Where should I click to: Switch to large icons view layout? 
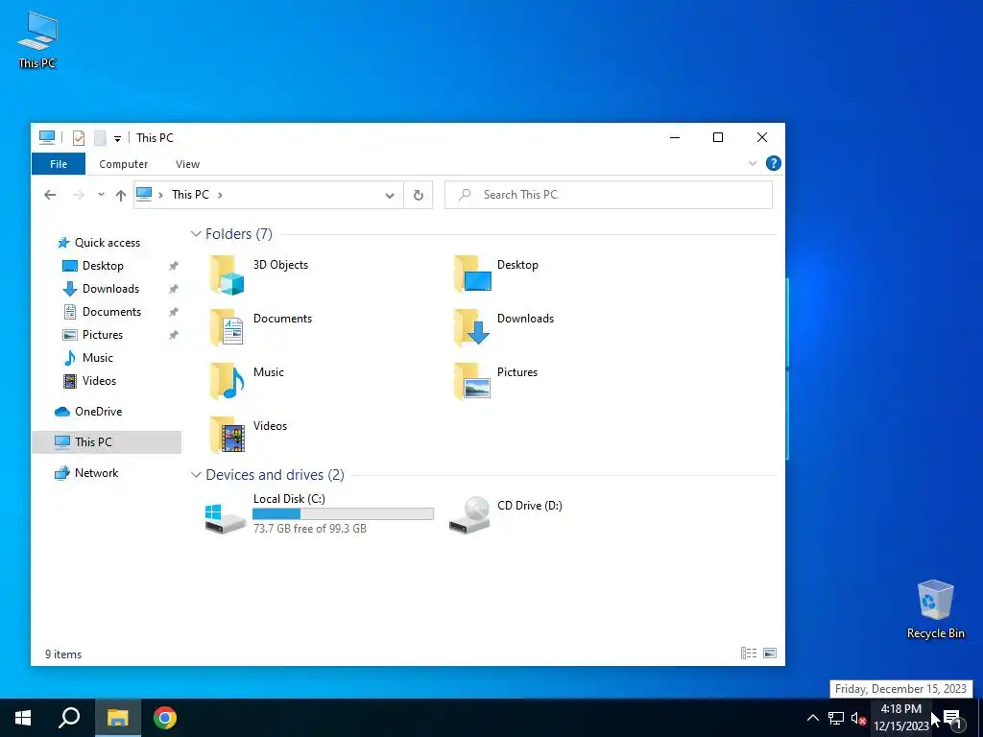pyautogui.click(x=770, y=653)
